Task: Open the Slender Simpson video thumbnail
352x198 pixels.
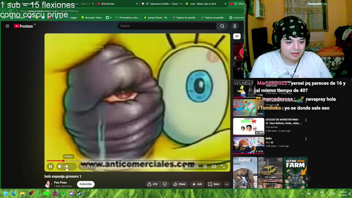Action: (249, 89)
